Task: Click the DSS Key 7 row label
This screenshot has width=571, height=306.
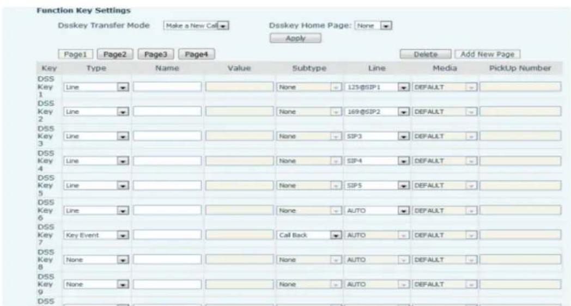Action: pyautogui.click(x=46, y=235)
